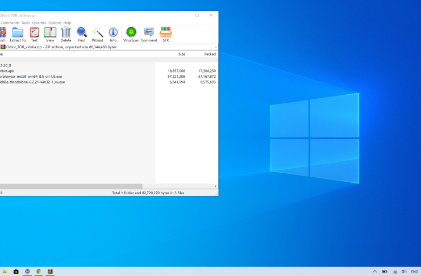The width and height of the screenshot is (421, 276).
Task: Open the gray W app in the taskbar
Action: point(27,271)
